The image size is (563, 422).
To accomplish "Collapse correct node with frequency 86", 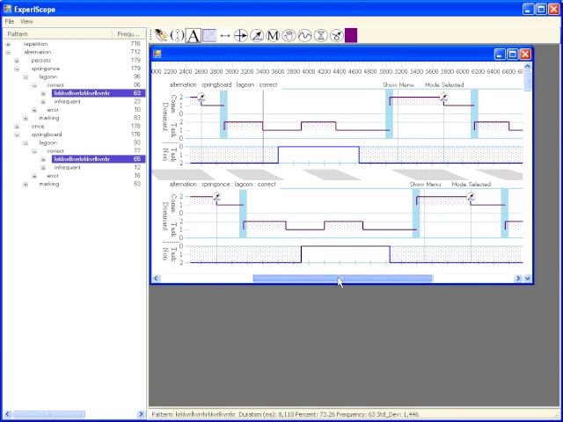I will pos(34,85).
